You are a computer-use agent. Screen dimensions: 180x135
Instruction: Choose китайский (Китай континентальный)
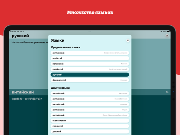(x=90, y=69)
